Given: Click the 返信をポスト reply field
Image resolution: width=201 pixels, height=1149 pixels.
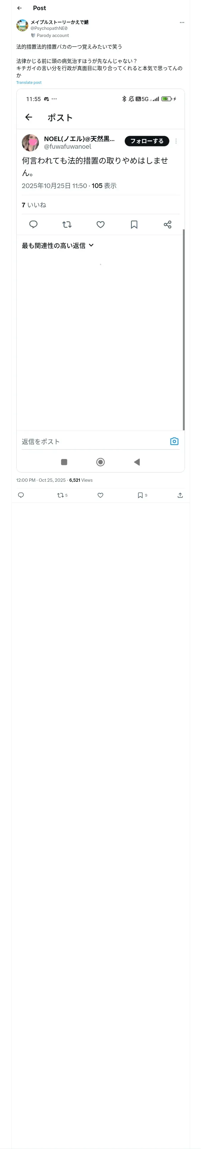Looking at the screenshot, I should click(89, 441).
